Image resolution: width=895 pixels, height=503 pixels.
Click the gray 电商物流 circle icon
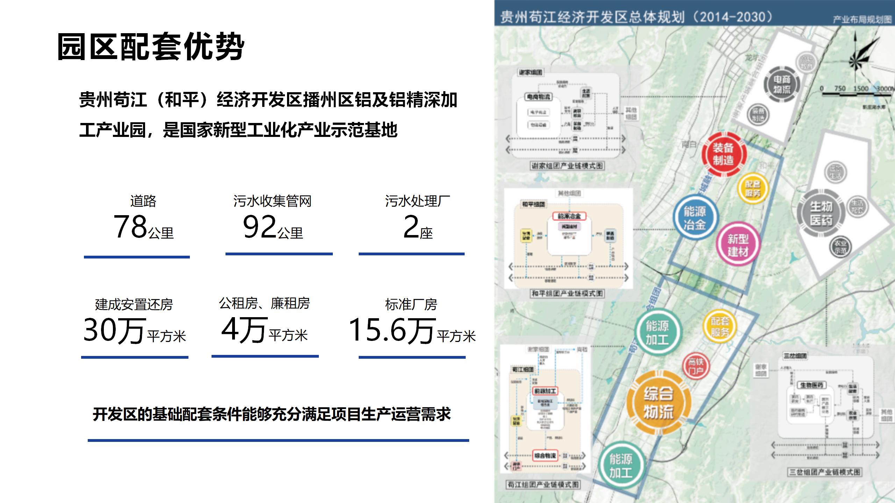click(x=782, y=85)
